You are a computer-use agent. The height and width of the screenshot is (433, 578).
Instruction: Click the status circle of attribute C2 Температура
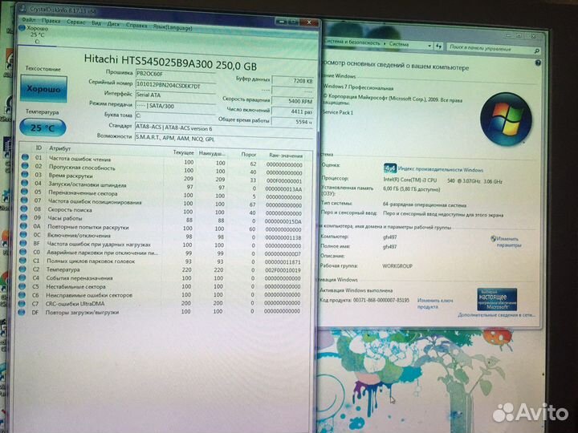[x=22, y=269]
